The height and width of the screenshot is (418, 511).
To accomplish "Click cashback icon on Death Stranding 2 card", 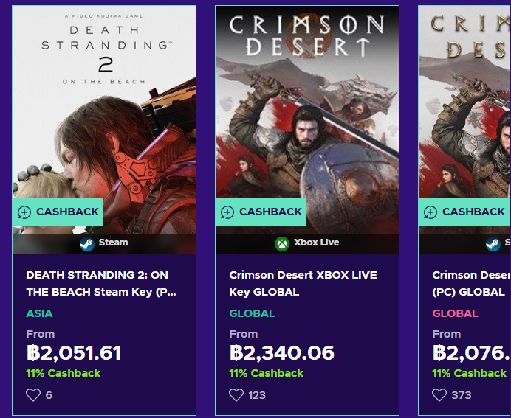I will click(x=24, y=212).
